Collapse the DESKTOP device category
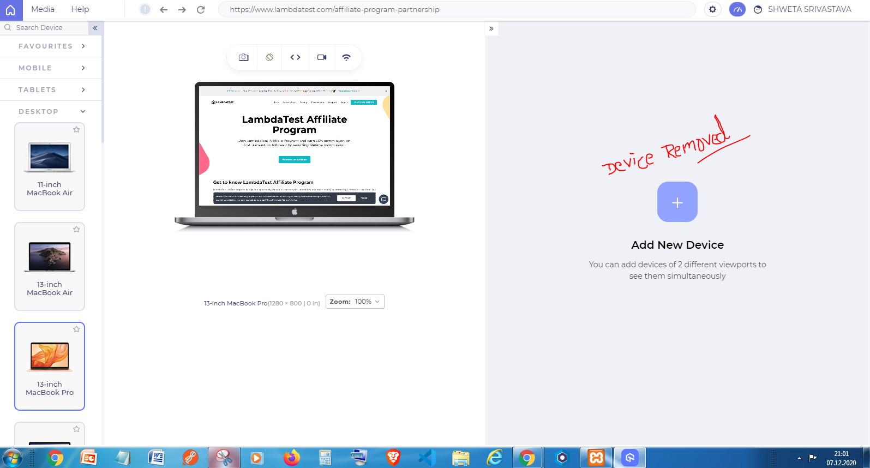The width and height of the screenshot is (870, 468). point(51,112)
